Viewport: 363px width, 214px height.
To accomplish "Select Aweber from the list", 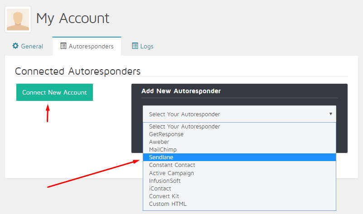I will [239, 142].
